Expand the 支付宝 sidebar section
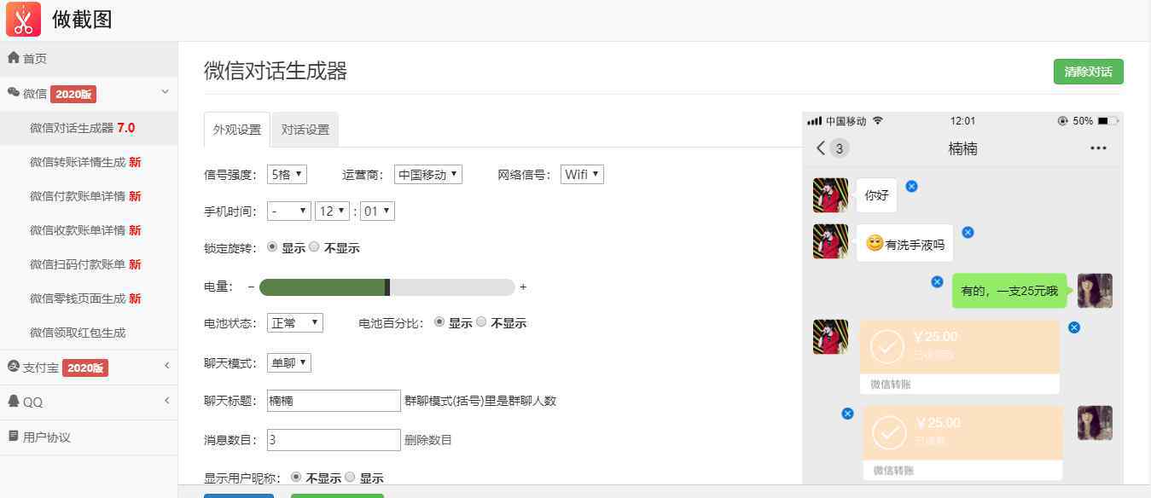The image size is (1151, 498). click(x=166, y=365)
